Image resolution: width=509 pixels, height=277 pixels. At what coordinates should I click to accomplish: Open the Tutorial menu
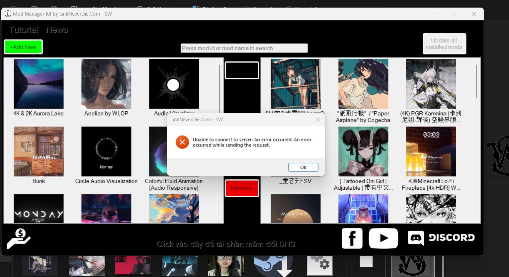click(x=24, y=30)
